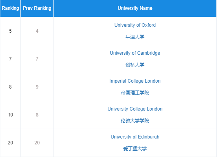The image size is (217, 157).
Task: Select ranking cell showing 8
Action: tap(10, 87)
